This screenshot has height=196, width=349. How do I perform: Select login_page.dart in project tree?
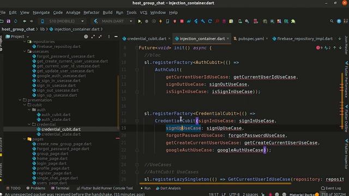(x=51, y=163)
